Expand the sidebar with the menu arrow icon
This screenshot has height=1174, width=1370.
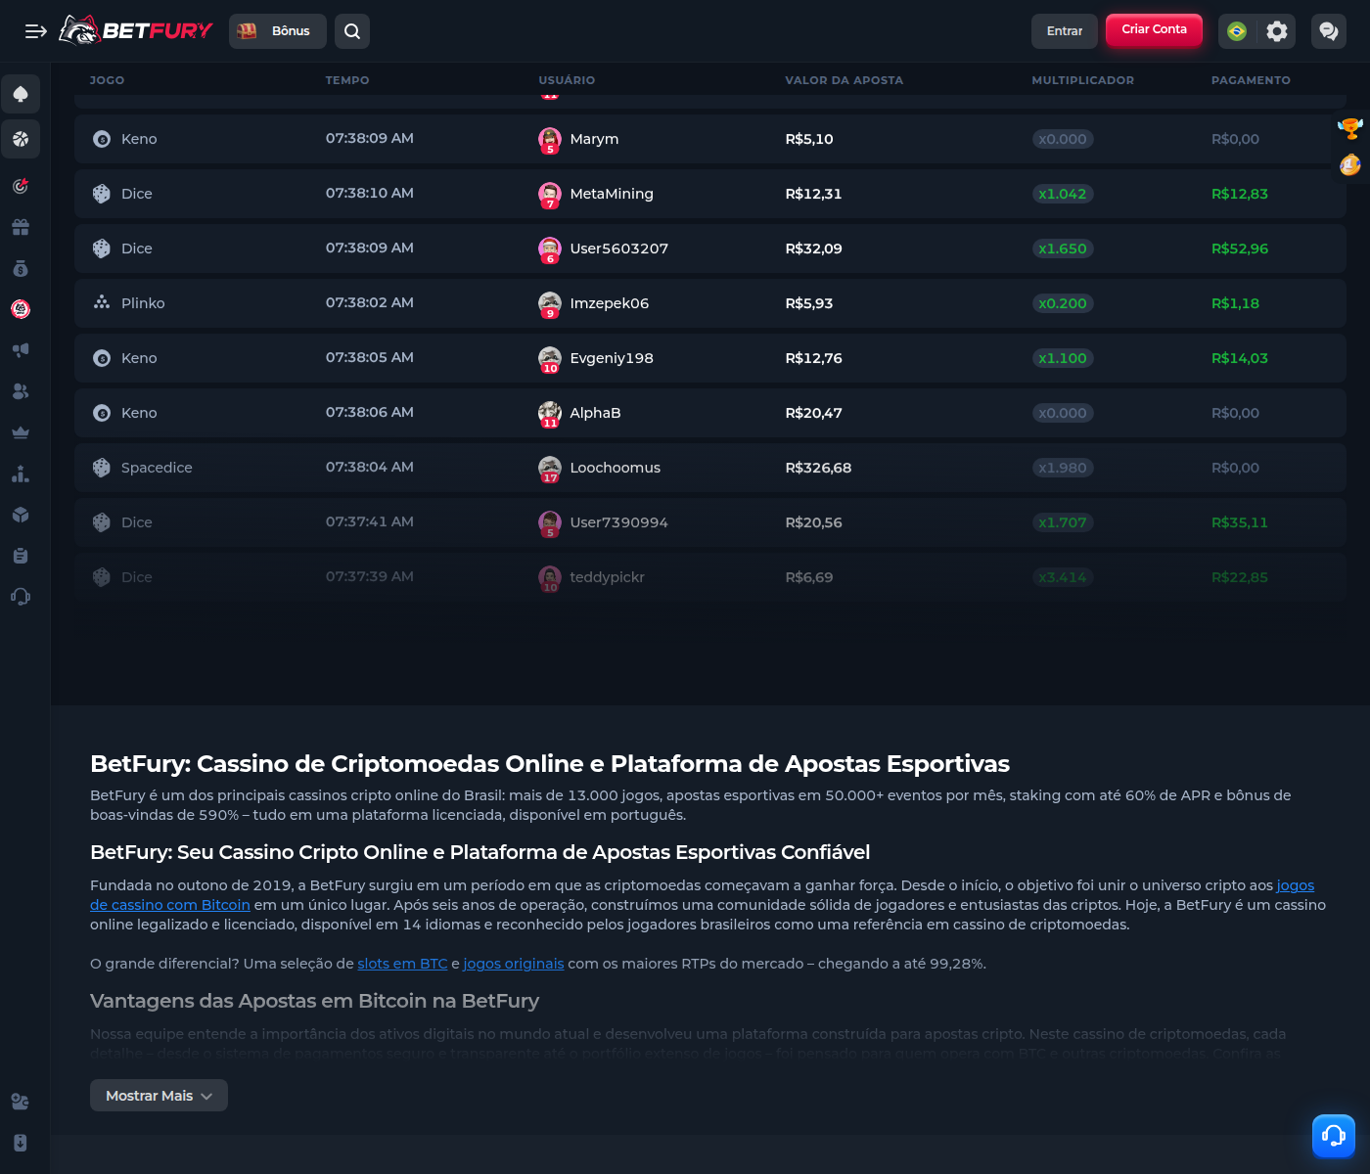tap(36, 31)
